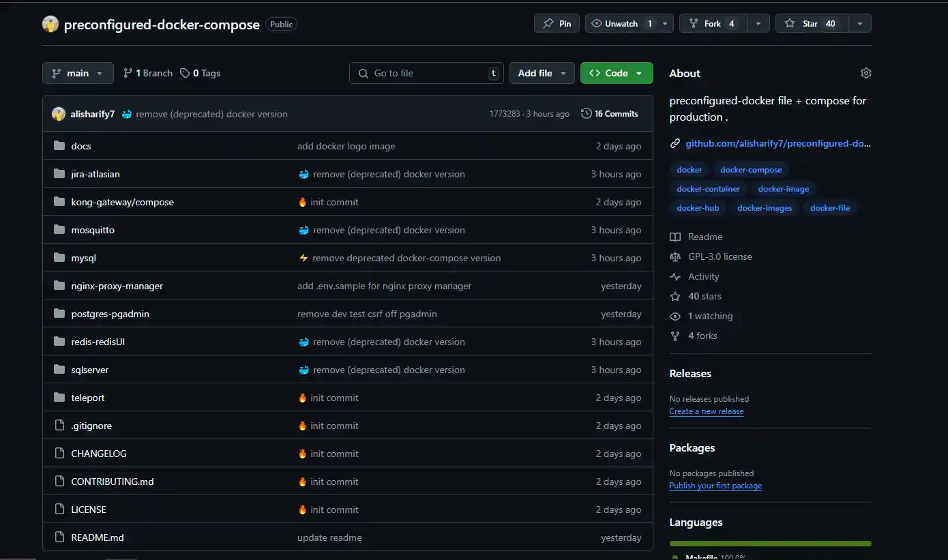Click the Go to file search field
This screenshot has width=948, height=560.
pos(426,73)
